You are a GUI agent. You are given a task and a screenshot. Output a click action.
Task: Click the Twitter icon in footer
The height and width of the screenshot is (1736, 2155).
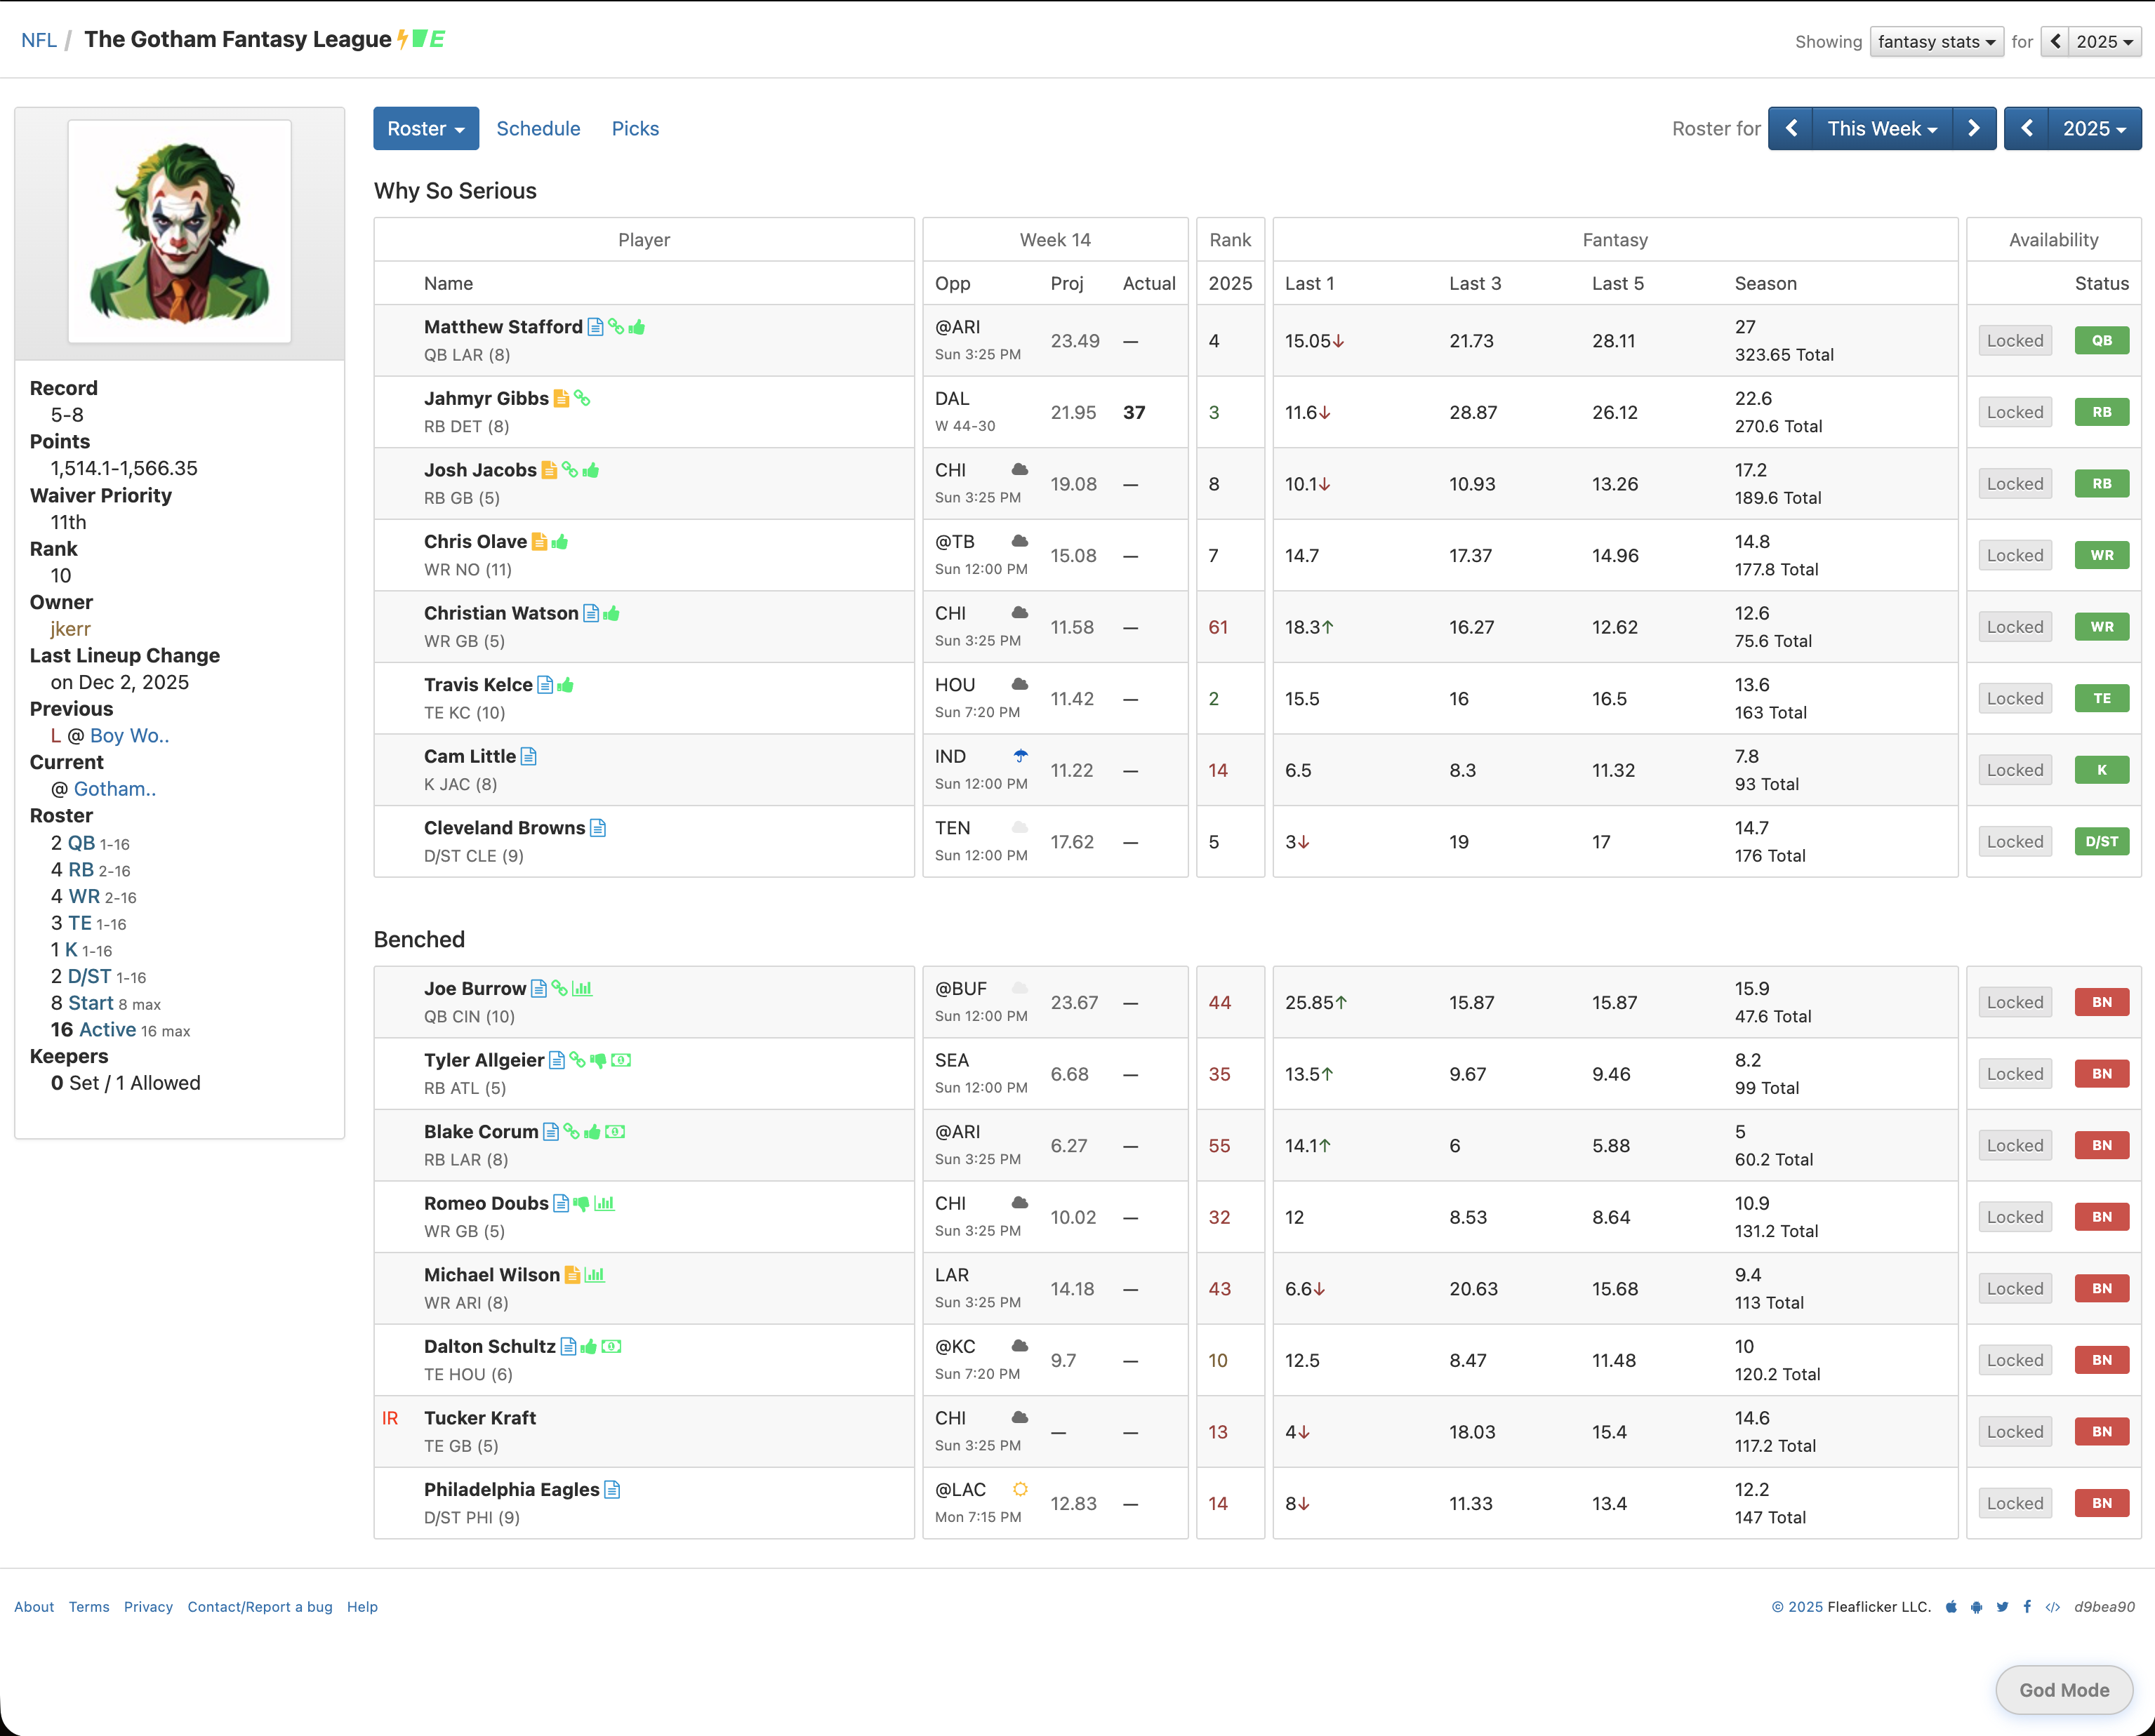(x=2002, y=1607)
